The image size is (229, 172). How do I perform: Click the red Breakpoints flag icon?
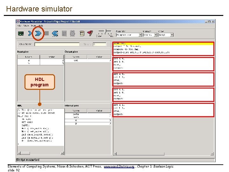coord(90,33)
